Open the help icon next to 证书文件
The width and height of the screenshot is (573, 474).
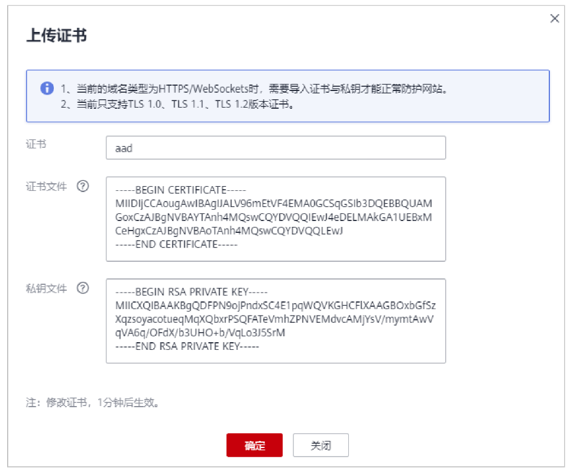point(83,186)
